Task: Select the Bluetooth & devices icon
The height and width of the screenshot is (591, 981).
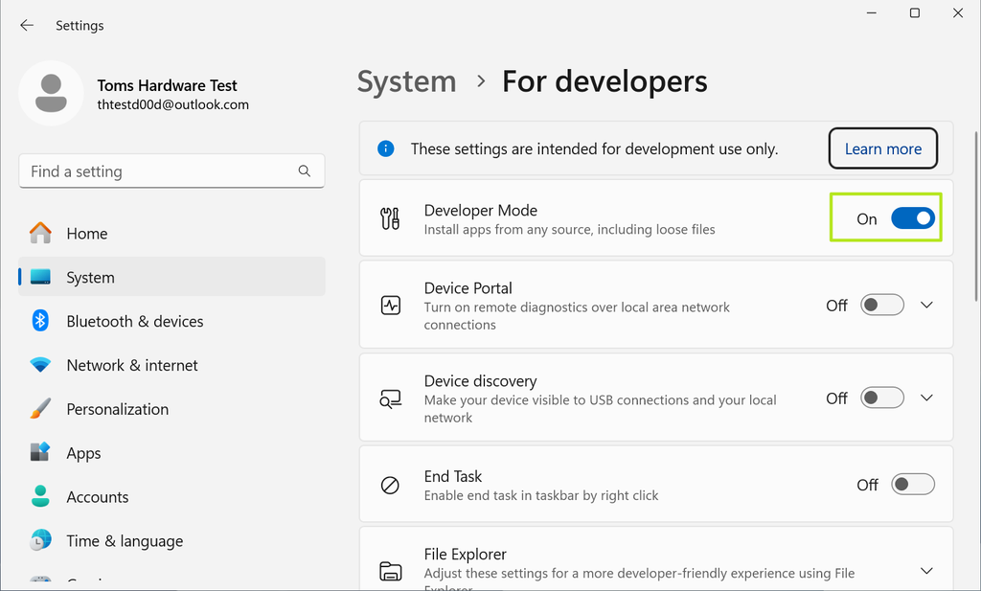Action: click(40, 321)
